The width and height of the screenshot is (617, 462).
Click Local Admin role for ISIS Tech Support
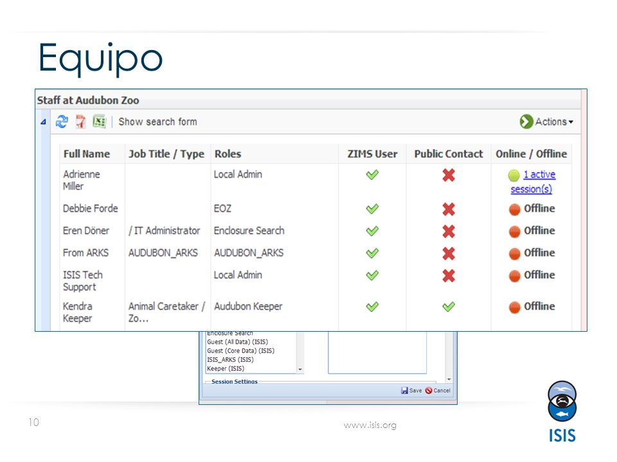(x=238, y=275)
